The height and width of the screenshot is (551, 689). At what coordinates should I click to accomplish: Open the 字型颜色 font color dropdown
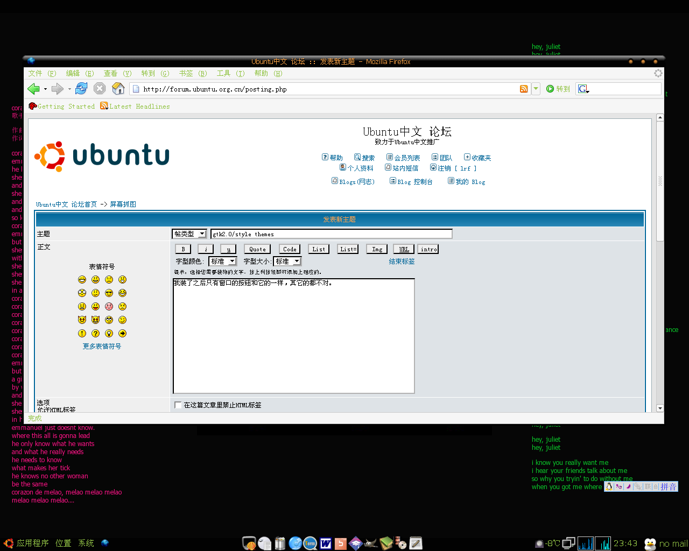coord(222,261)
